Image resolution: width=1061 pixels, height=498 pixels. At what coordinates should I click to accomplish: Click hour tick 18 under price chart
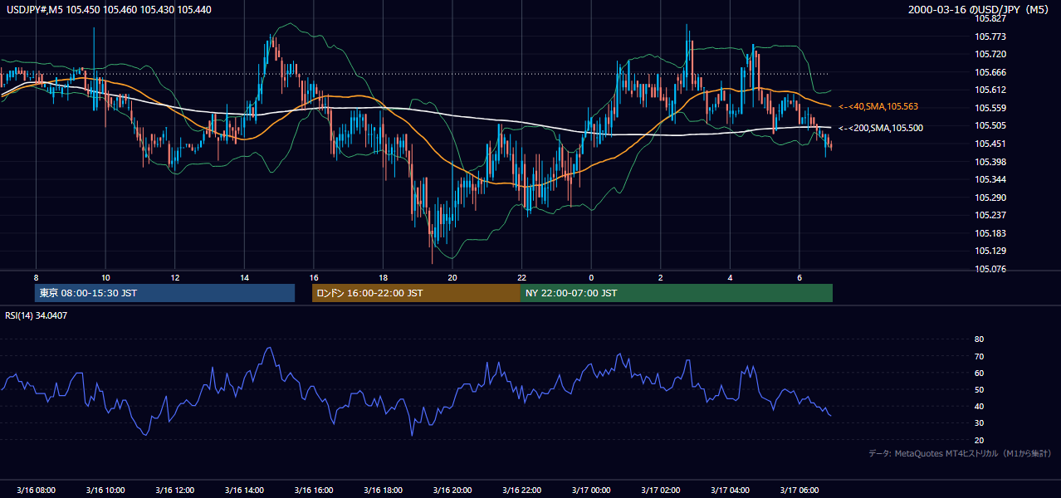pyautogui.click(x=383, y=276)
